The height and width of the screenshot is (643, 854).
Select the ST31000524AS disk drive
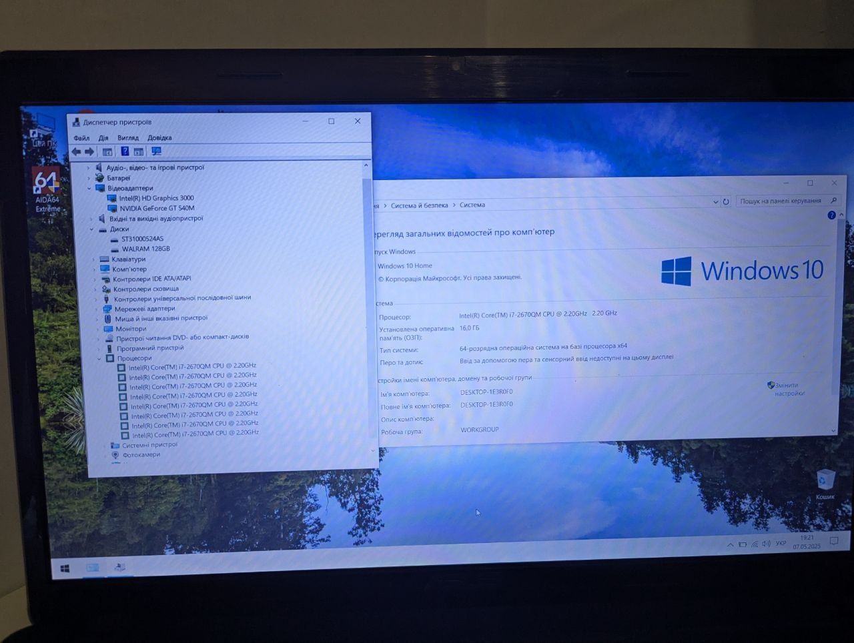[142, 239]
